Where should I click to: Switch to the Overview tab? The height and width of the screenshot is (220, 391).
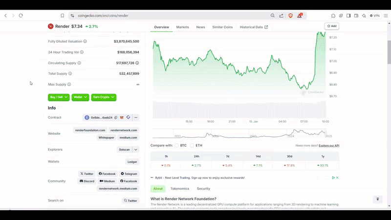pyautogui.click(x=161, y=27)
